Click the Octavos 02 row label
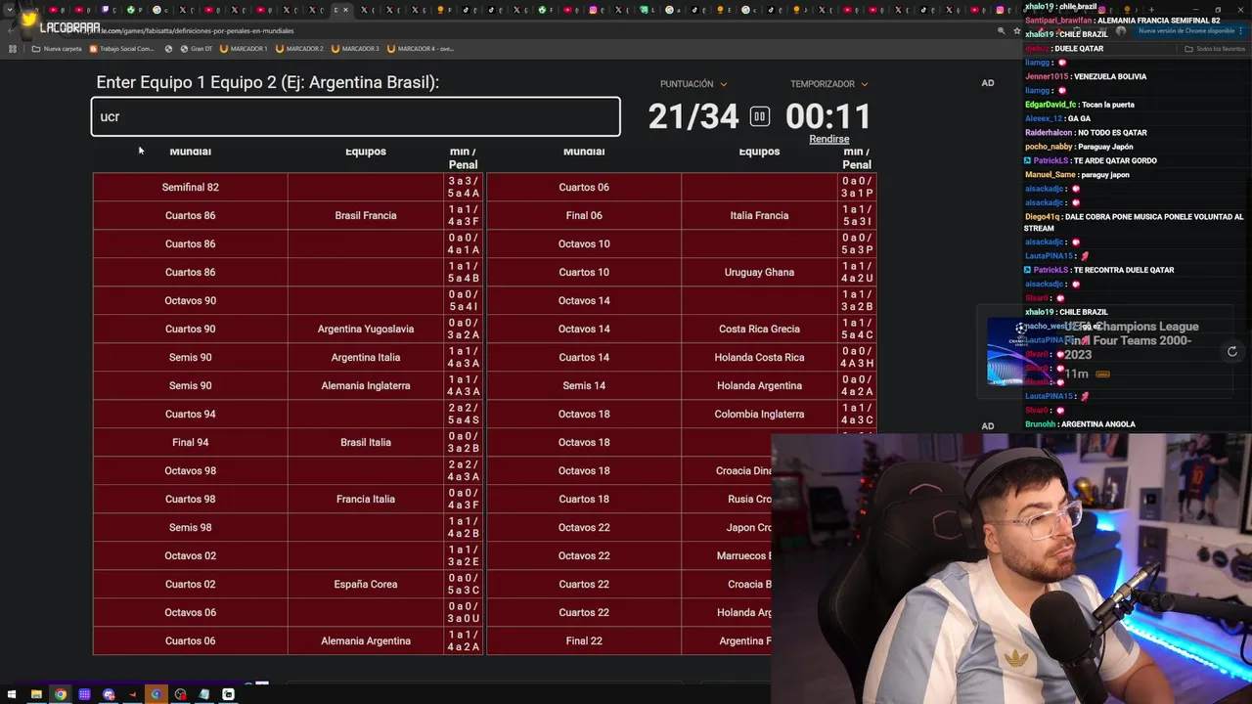The width and height of the screenshot is (1252, 704). click(x=190, y=555)
